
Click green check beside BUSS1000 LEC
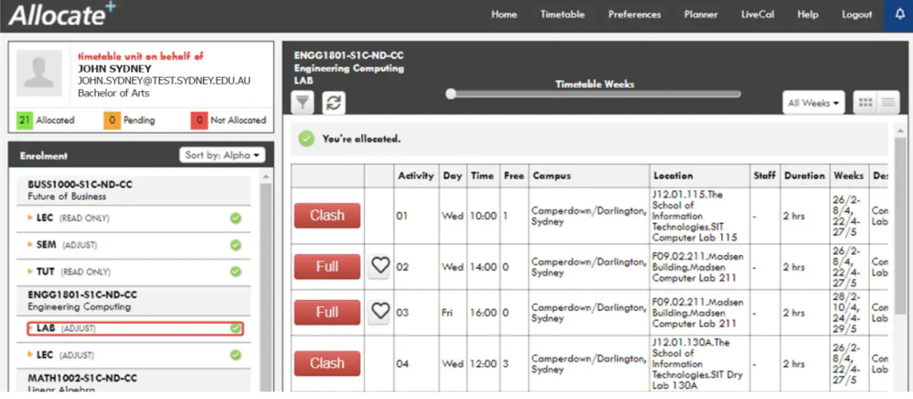[x=235, y=218]
